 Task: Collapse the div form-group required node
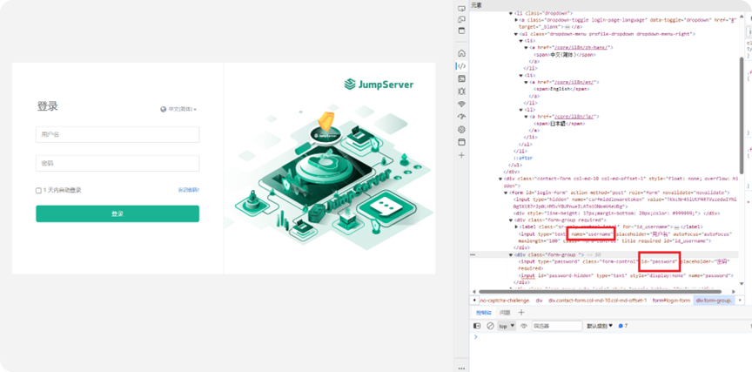click(x=511, y=220)
